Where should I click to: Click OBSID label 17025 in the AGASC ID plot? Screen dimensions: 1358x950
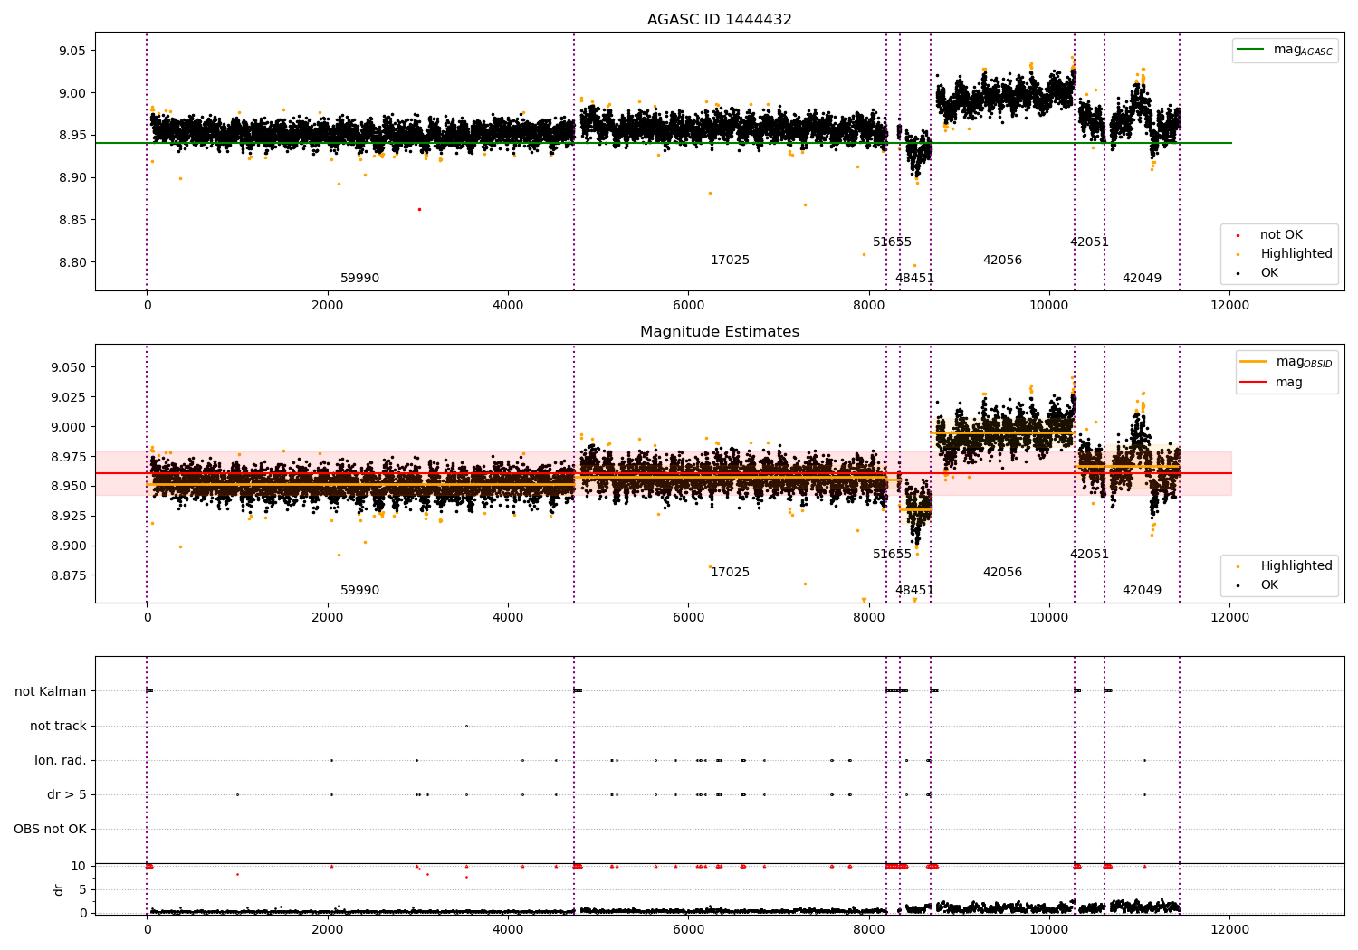pyautogui.click(x=730, y=261)
